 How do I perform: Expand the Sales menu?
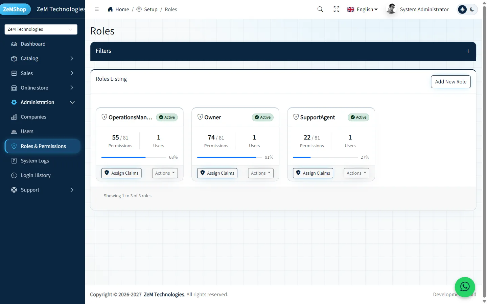pyautogui.click(x=42, y=73)
